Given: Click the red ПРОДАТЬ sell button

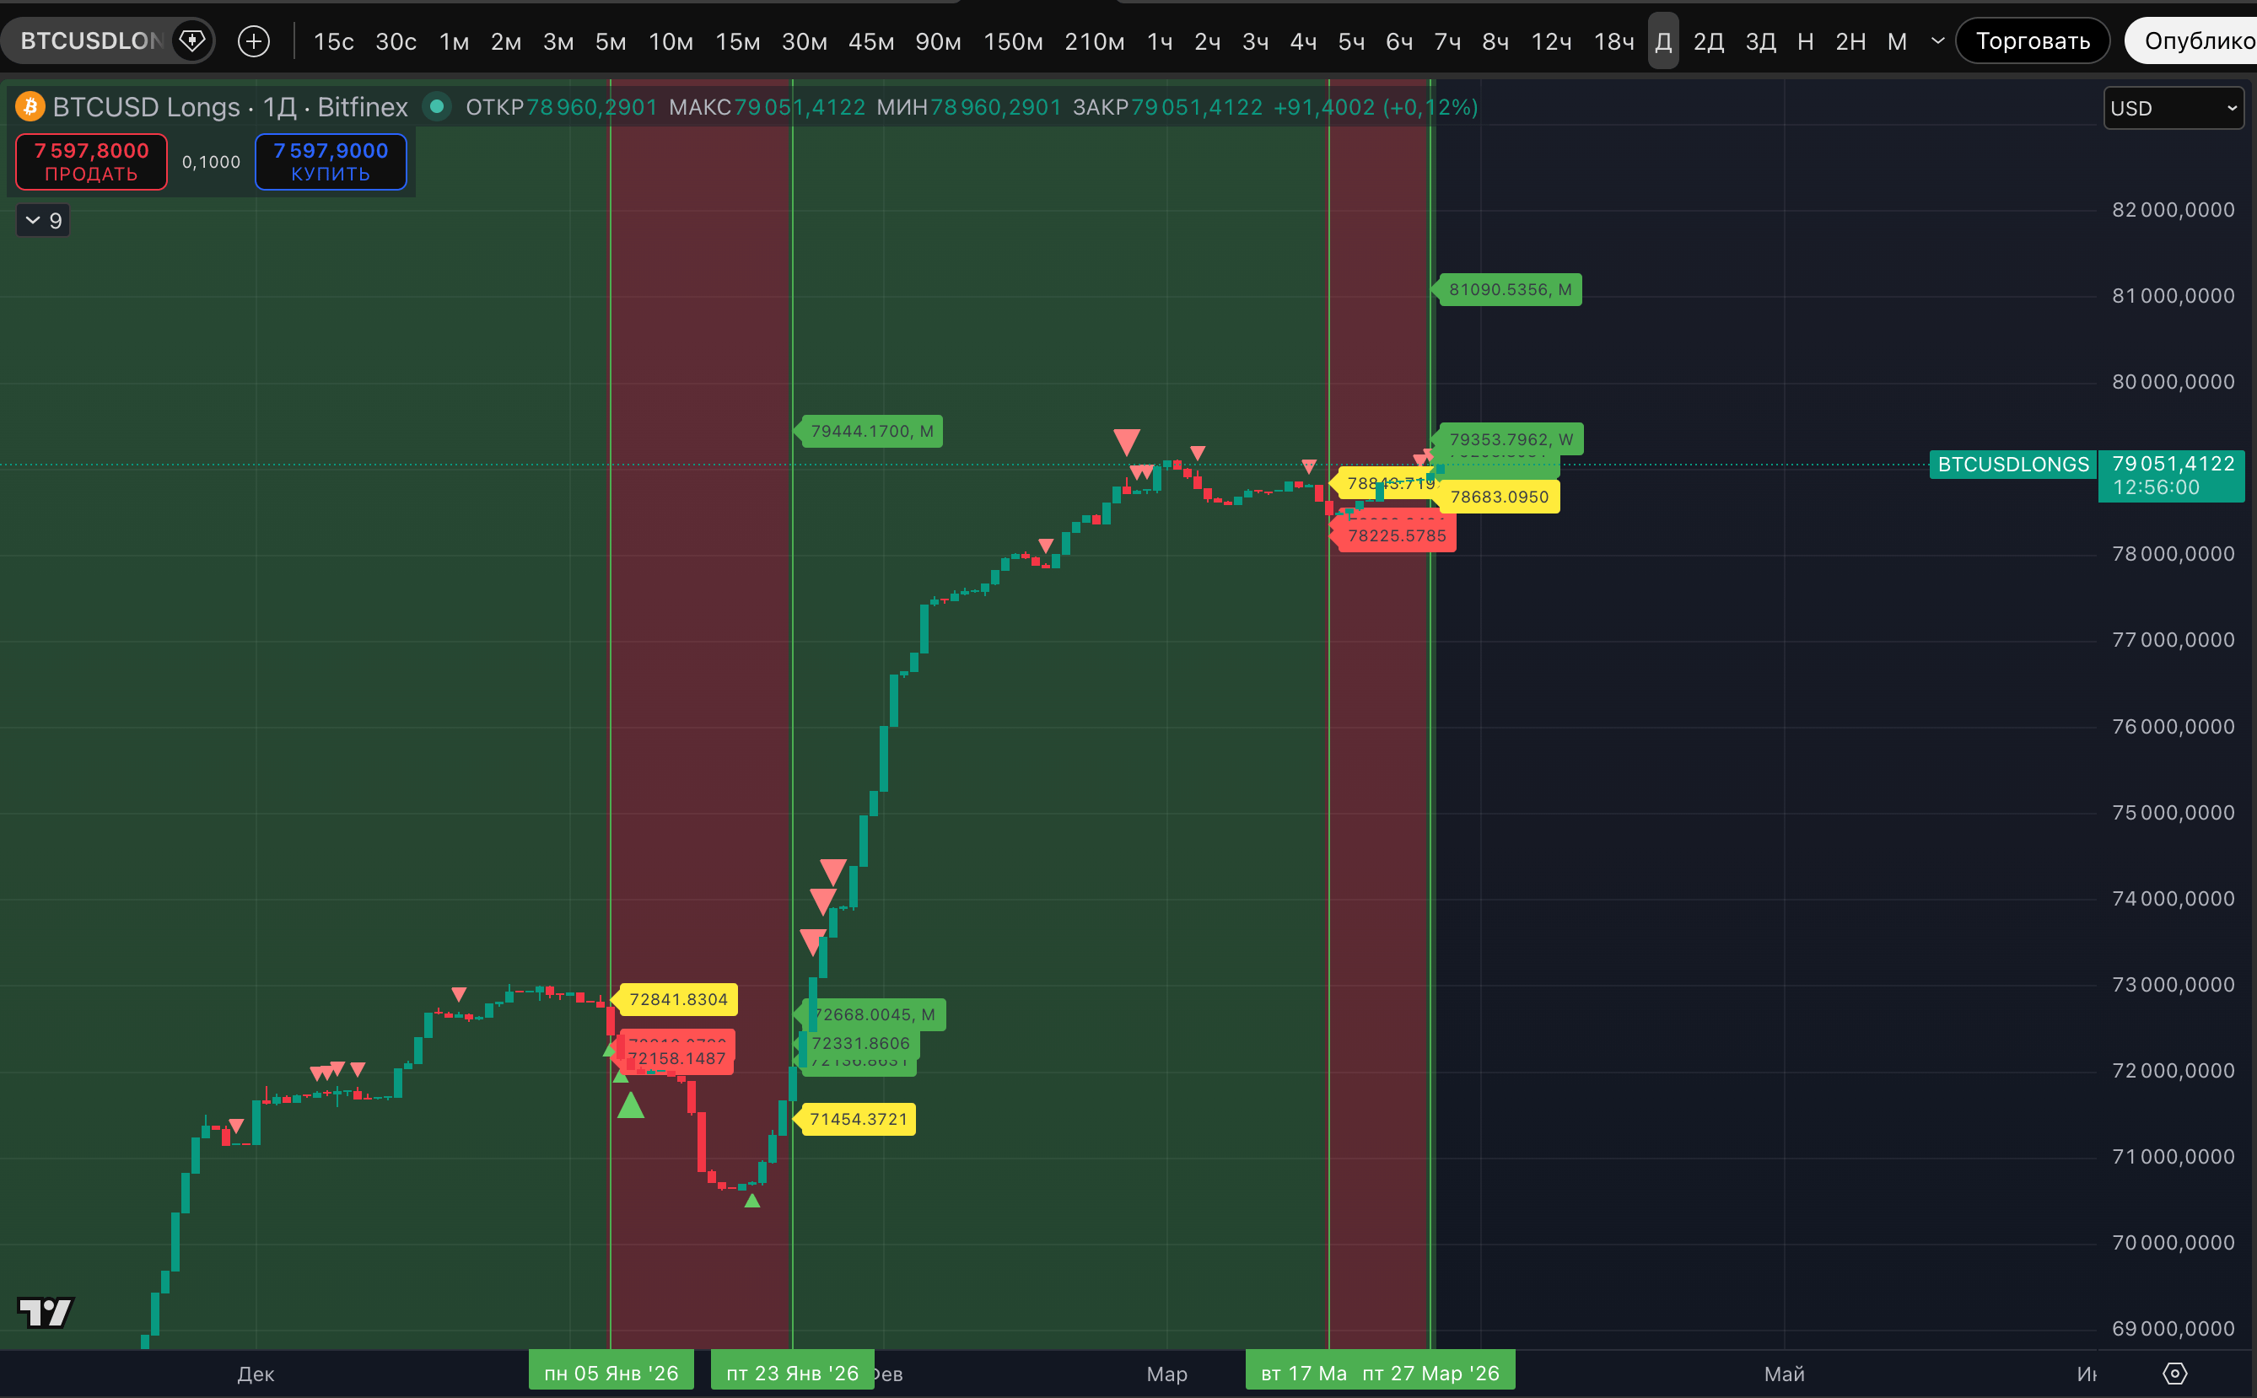Looking at the screenshot, I should click(x=90, y=162).
